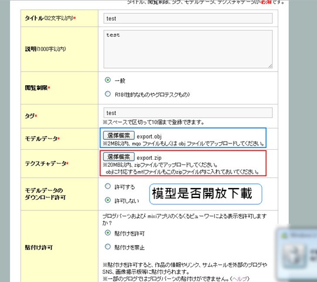Click the 20MB以内 zip upload note
The width and height of the screenshot is (317, 282).
coord(160,165)
